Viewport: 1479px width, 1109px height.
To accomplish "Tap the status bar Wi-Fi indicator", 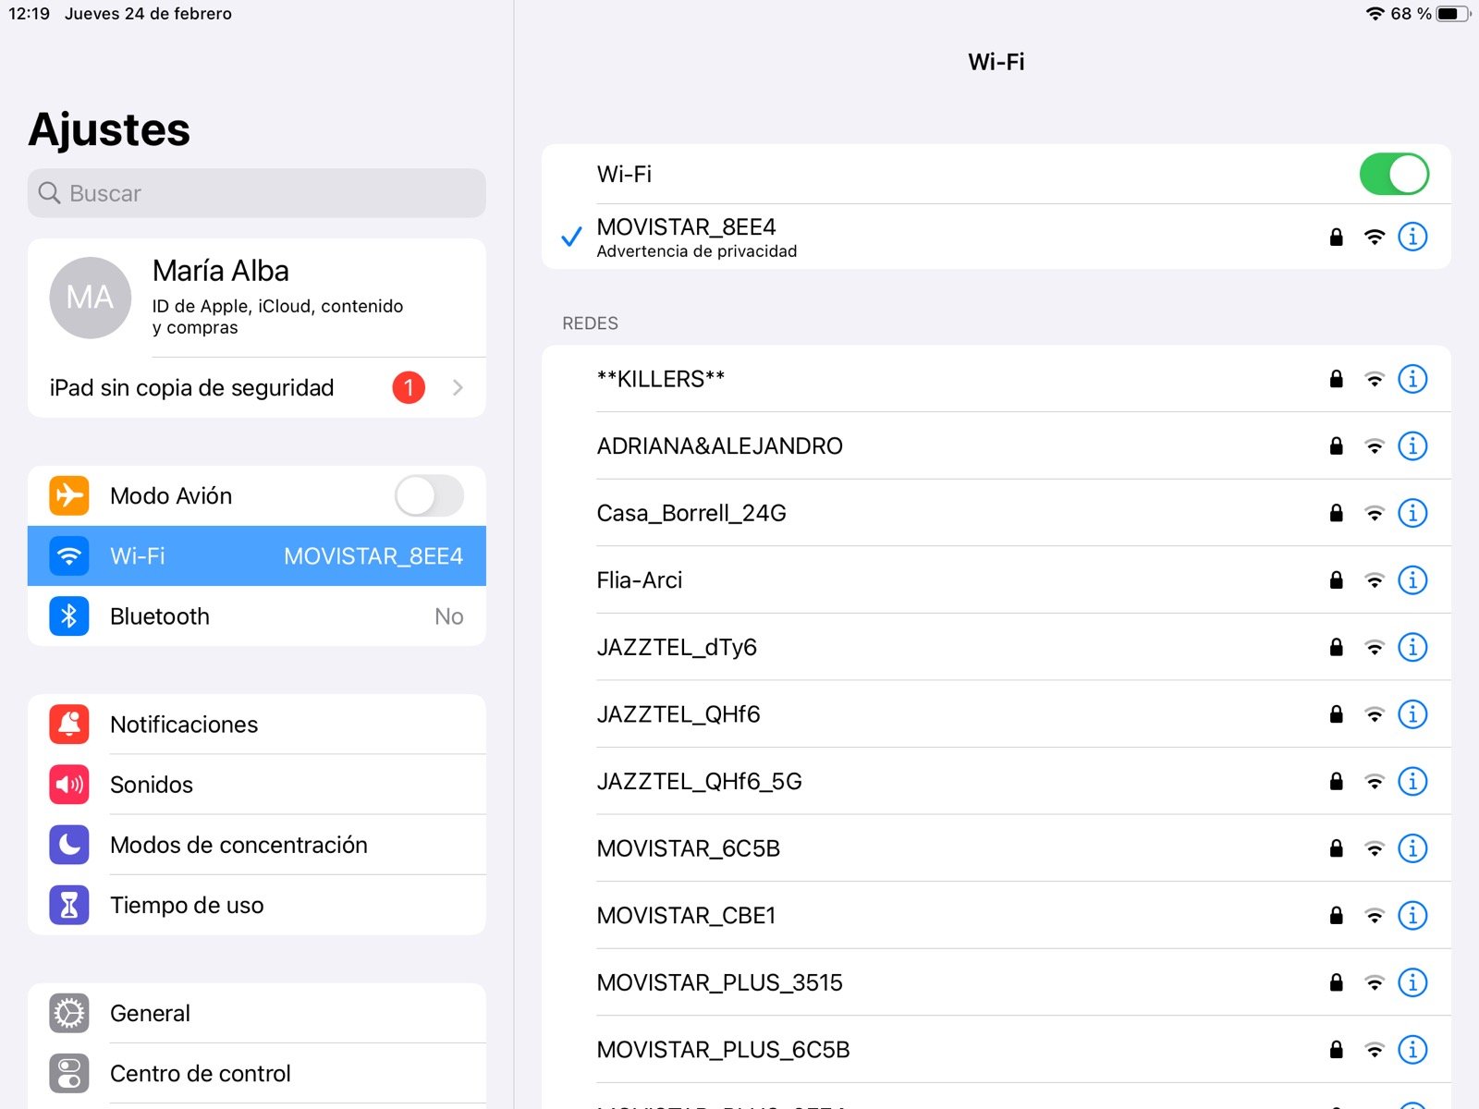I will [x=1375, y=14].
